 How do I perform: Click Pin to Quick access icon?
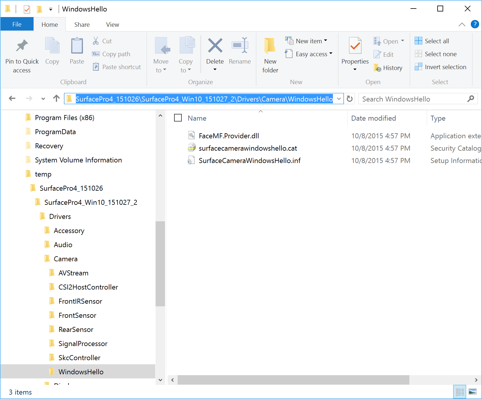pyautogui.click(x=22, y=46)
